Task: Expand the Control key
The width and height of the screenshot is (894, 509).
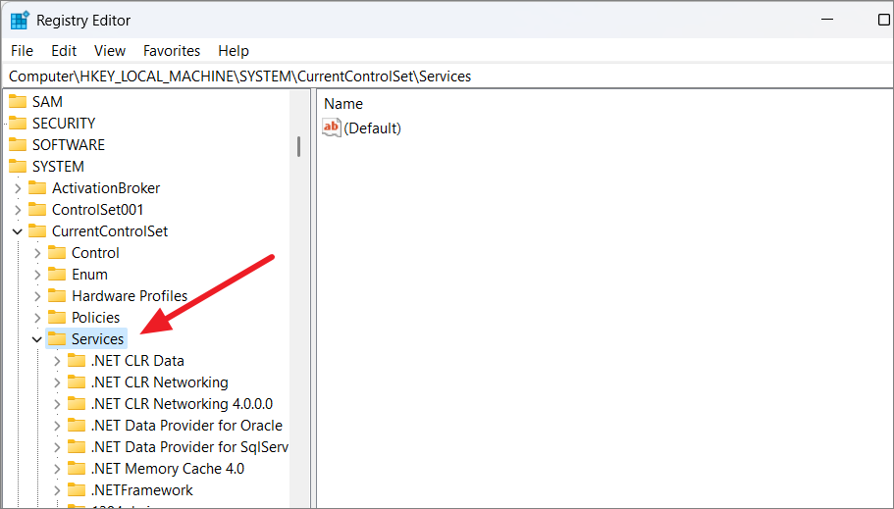Action: click(x=37, y=253)
